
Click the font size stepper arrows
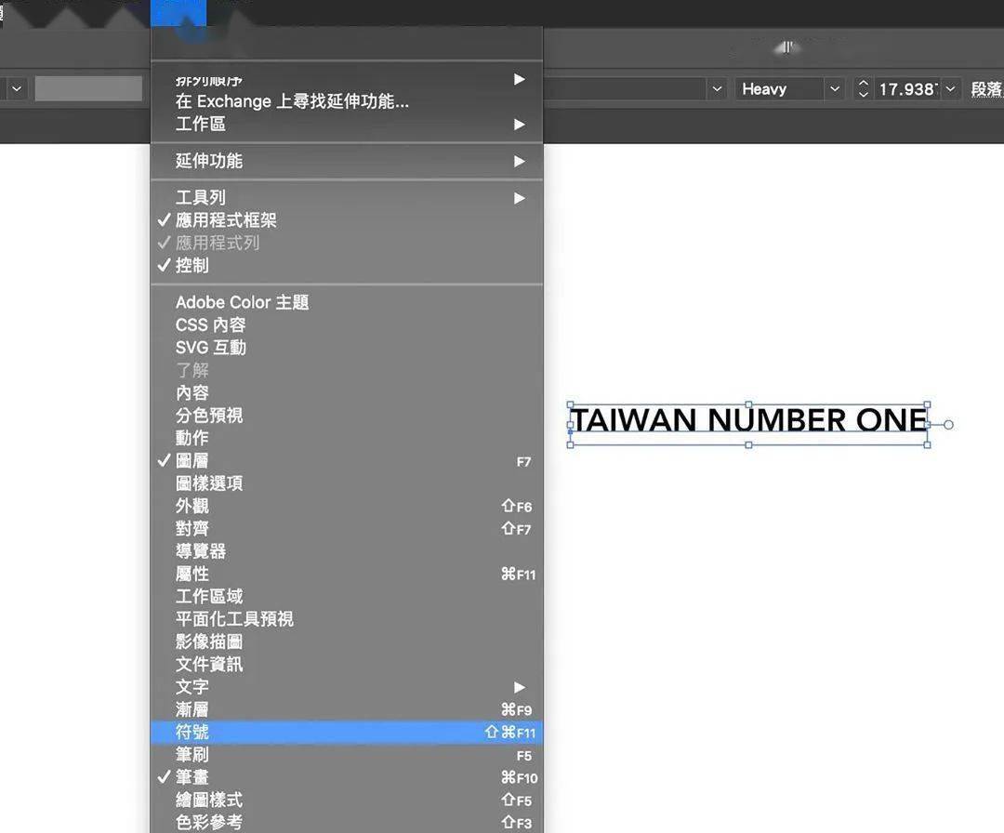coord(863,89)
